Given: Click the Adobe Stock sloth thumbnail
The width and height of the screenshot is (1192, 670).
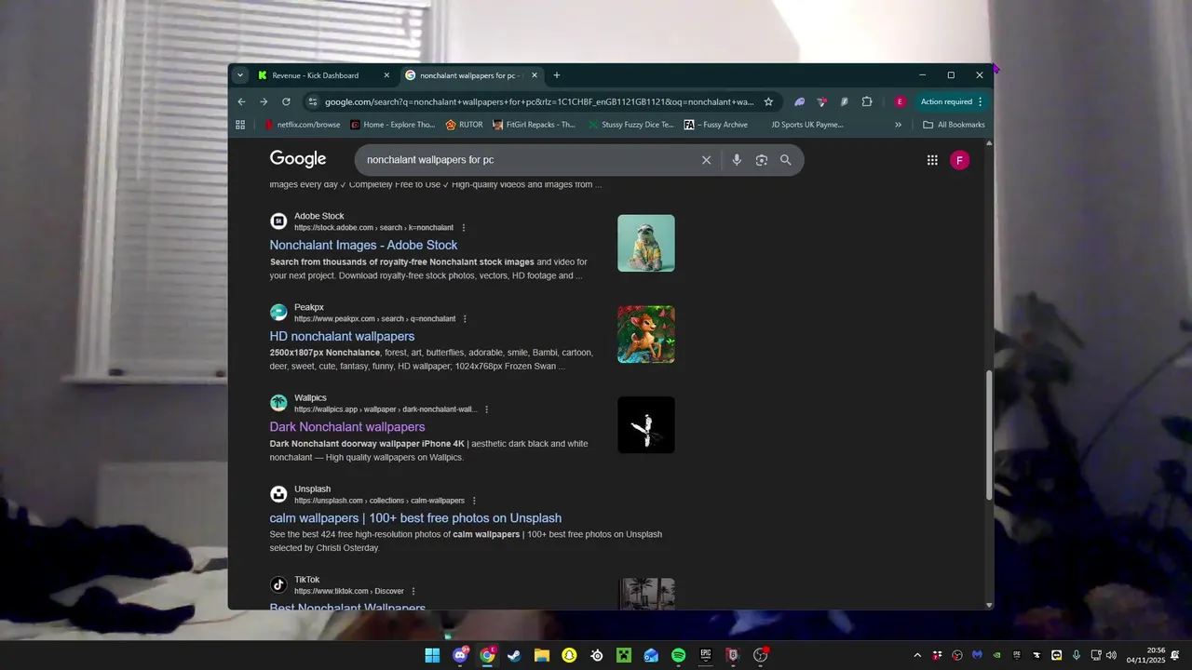Looking at the screenshot, I should [646, 243].
